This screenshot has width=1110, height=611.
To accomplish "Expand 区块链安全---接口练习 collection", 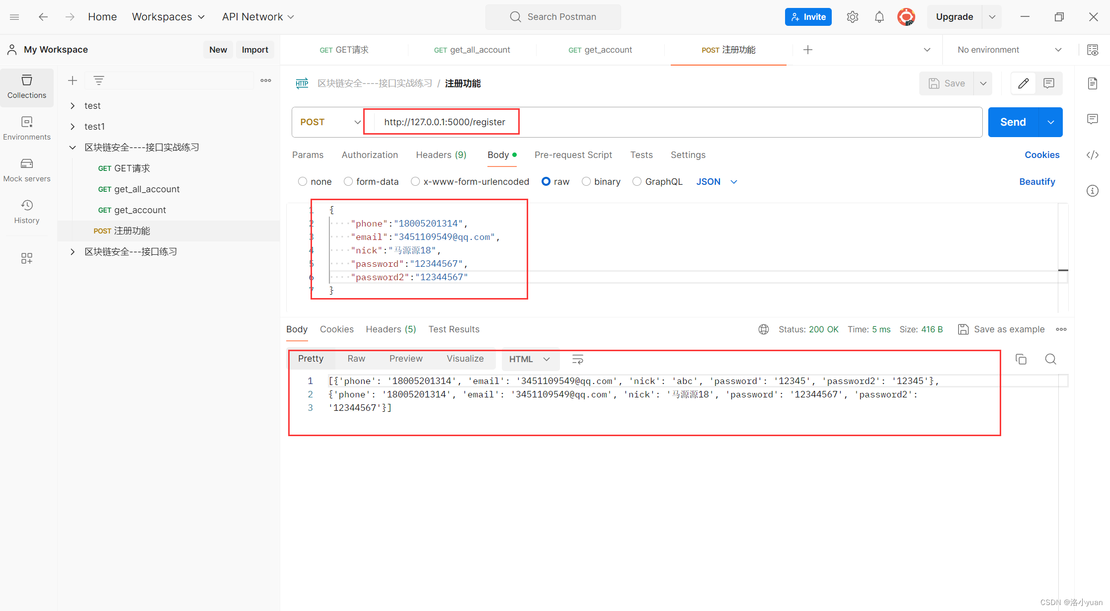I will click(73, 252).
